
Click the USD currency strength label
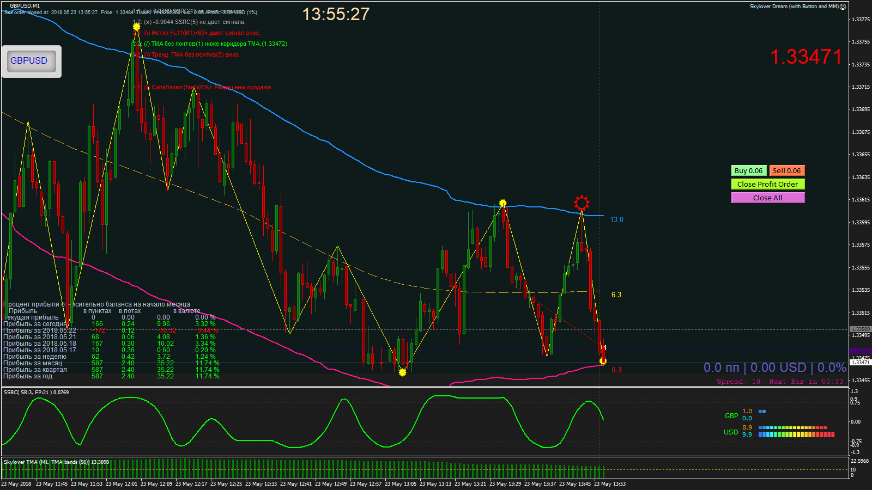tap(731, 432)
